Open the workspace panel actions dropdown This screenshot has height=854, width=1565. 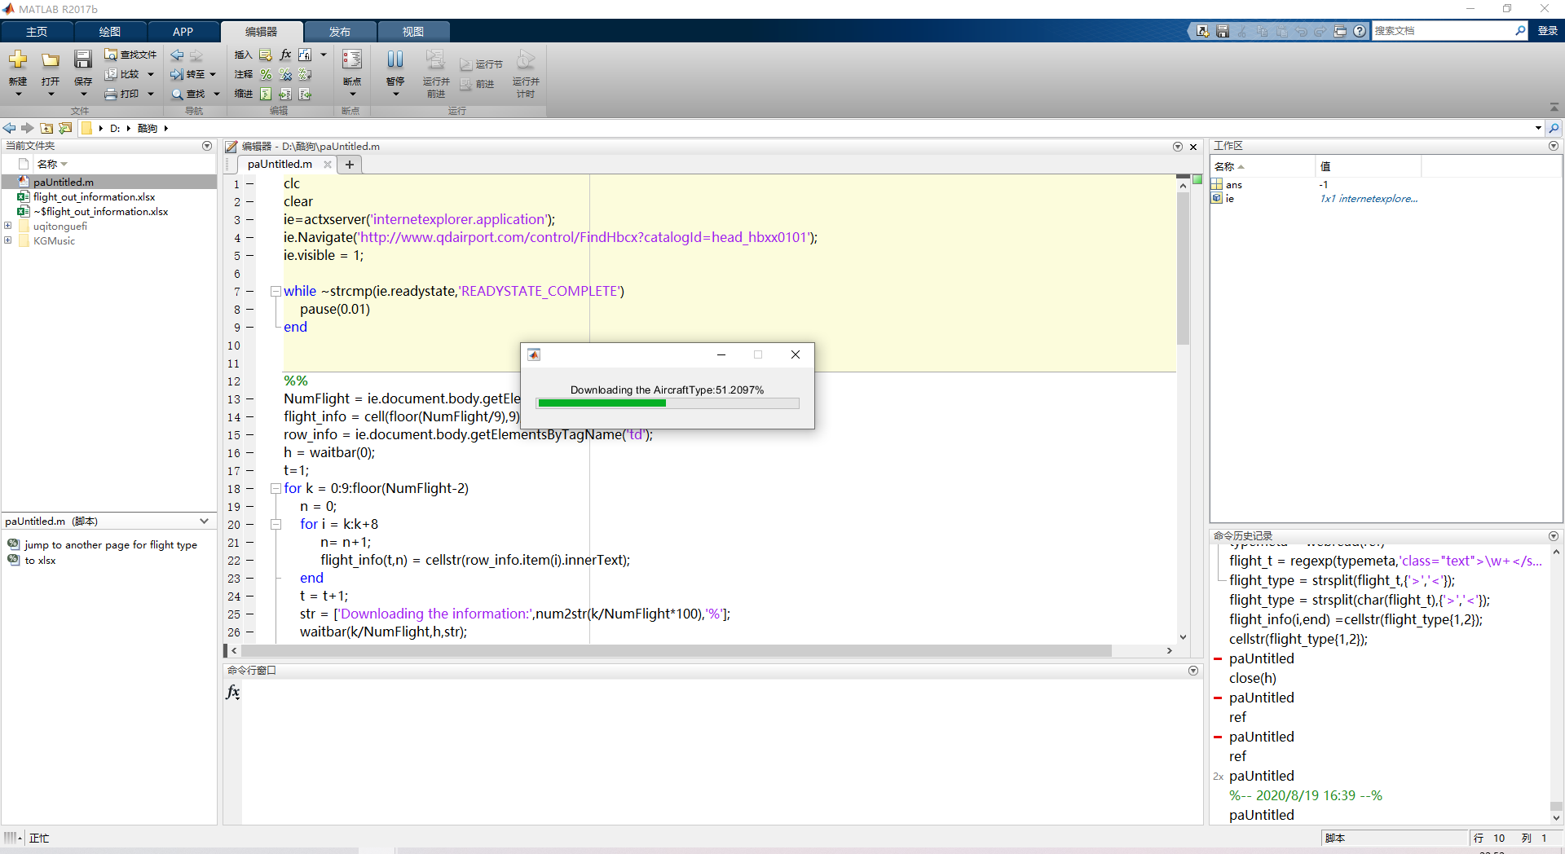[x=1554, y=146]
